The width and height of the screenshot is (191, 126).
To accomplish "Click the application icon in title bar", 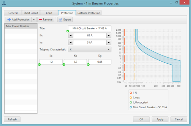I will click(x=4, y=3).
